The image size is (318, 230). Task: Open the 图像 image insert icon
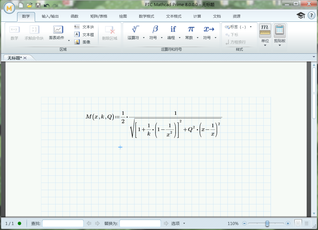[x=78, y=42]
